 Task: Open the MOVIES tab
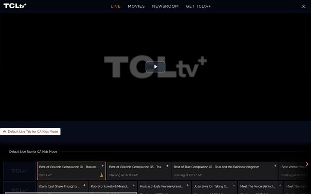click(136, 6)
